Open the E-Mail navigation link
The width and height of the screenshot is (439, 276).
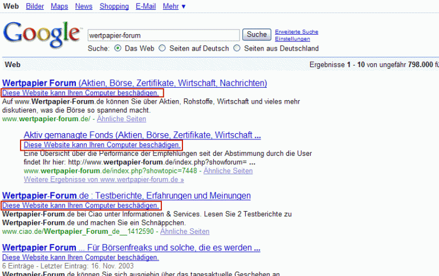145,6
